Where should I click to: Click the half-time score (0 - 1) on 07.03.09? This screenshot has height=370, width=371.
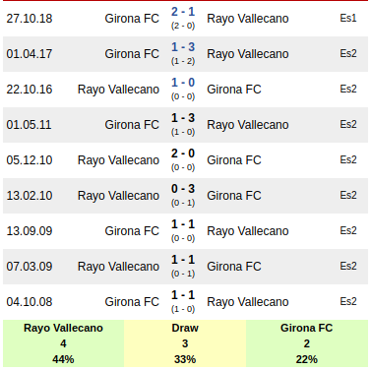[x=183, y=274]
